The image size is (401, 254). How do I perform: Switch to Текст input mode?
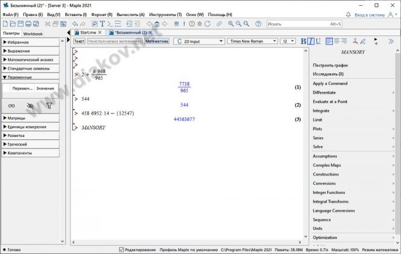click(x=79, y=41)
